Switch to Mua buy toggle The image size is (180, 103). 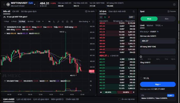[149, 19]
